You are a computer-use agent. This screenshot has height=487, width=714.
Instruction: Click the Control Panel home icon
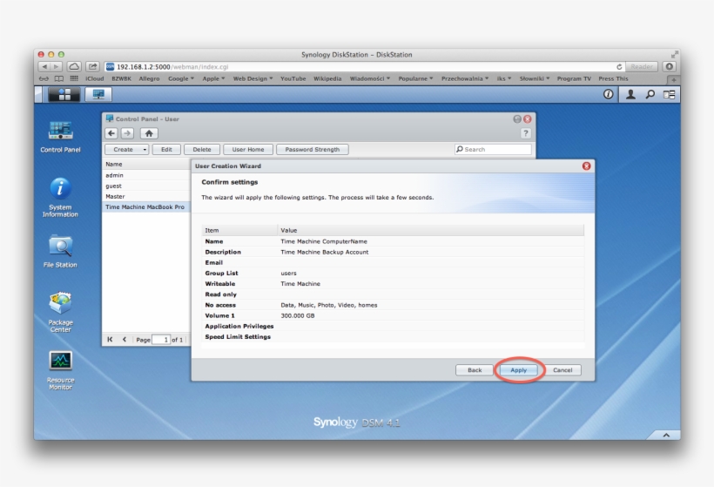(149, 133)
